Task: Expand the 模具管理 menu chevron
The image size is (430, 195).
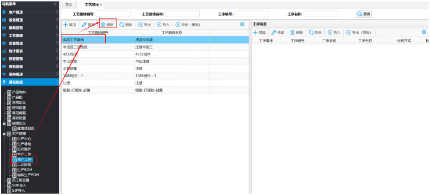Action: pos(57,27)
